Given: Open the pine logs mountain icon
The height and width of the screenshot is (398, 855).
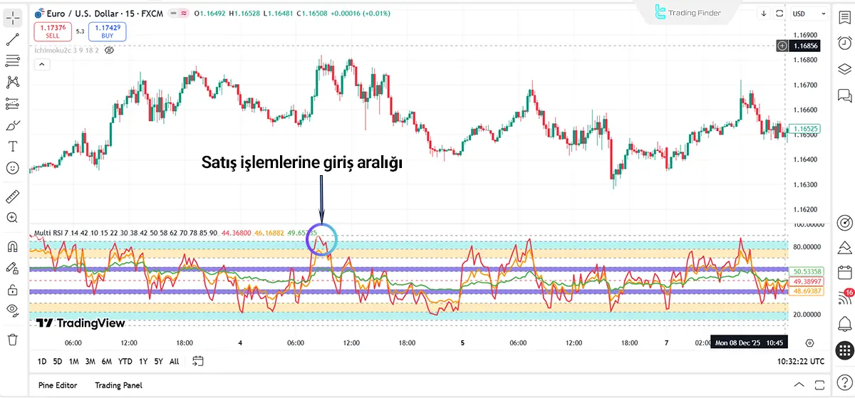Looking at the screenshot, I should pyautogui.click(x=844, y=247).
